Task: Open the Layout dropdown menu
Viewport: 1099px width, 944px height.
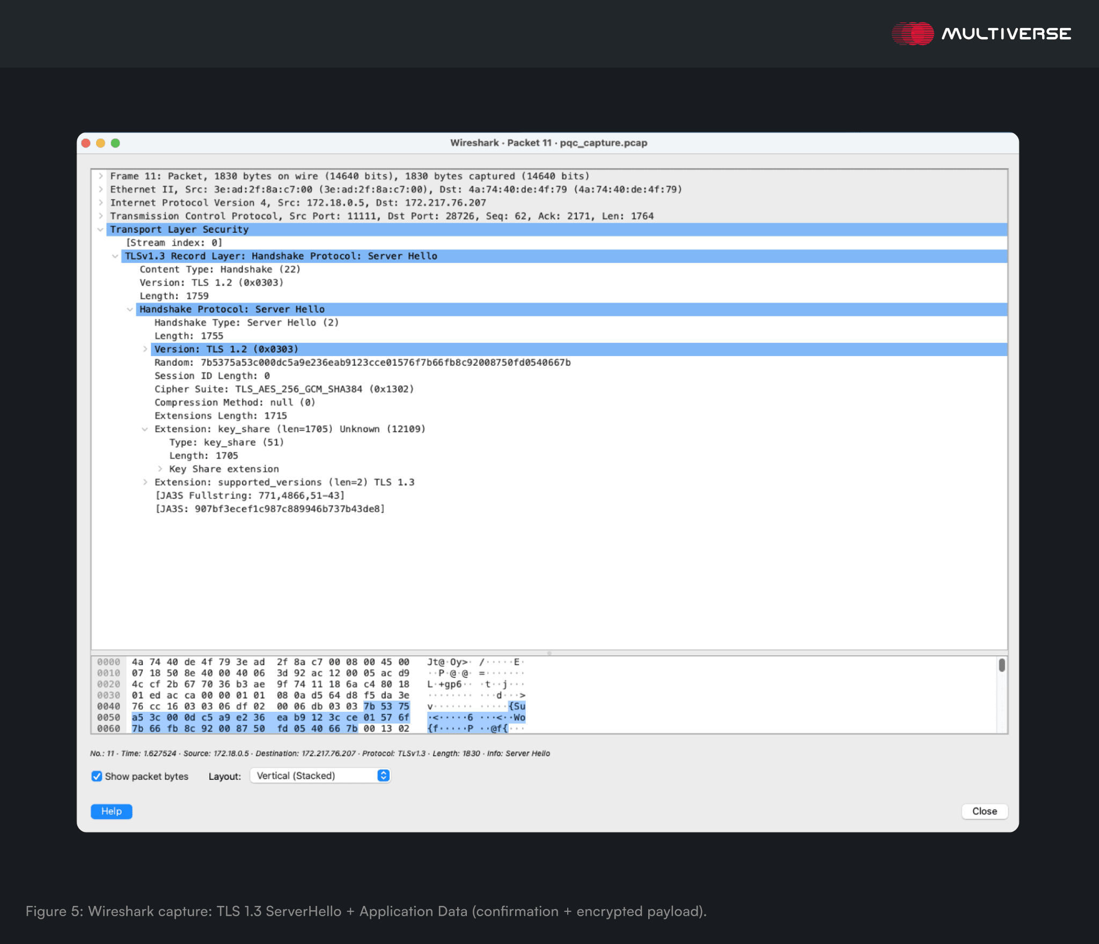Action: [320, 776]
